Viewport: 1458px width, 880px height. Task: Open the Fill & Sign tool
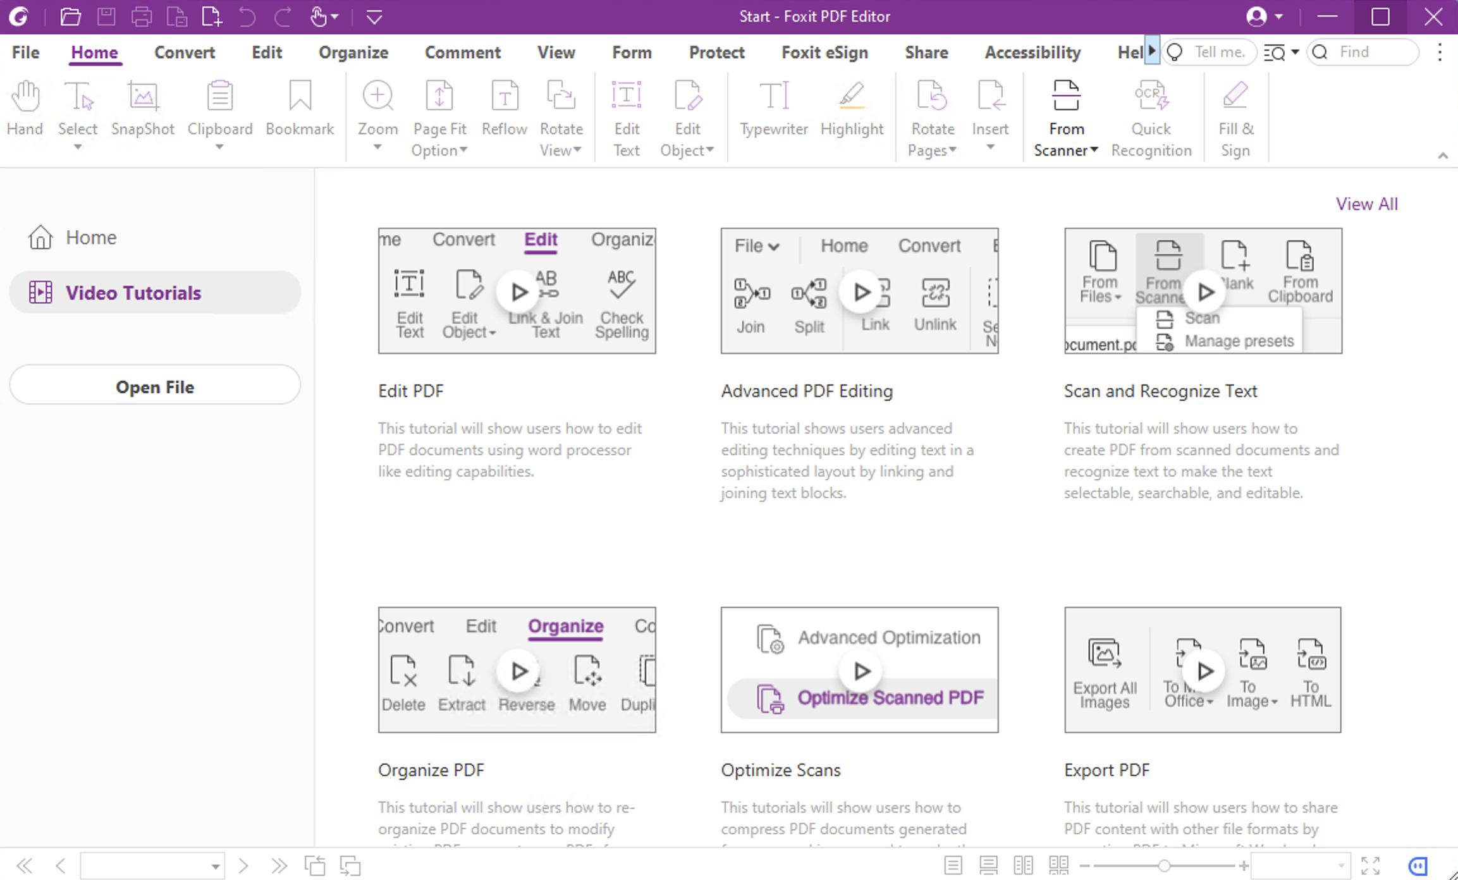[1235, 118]
